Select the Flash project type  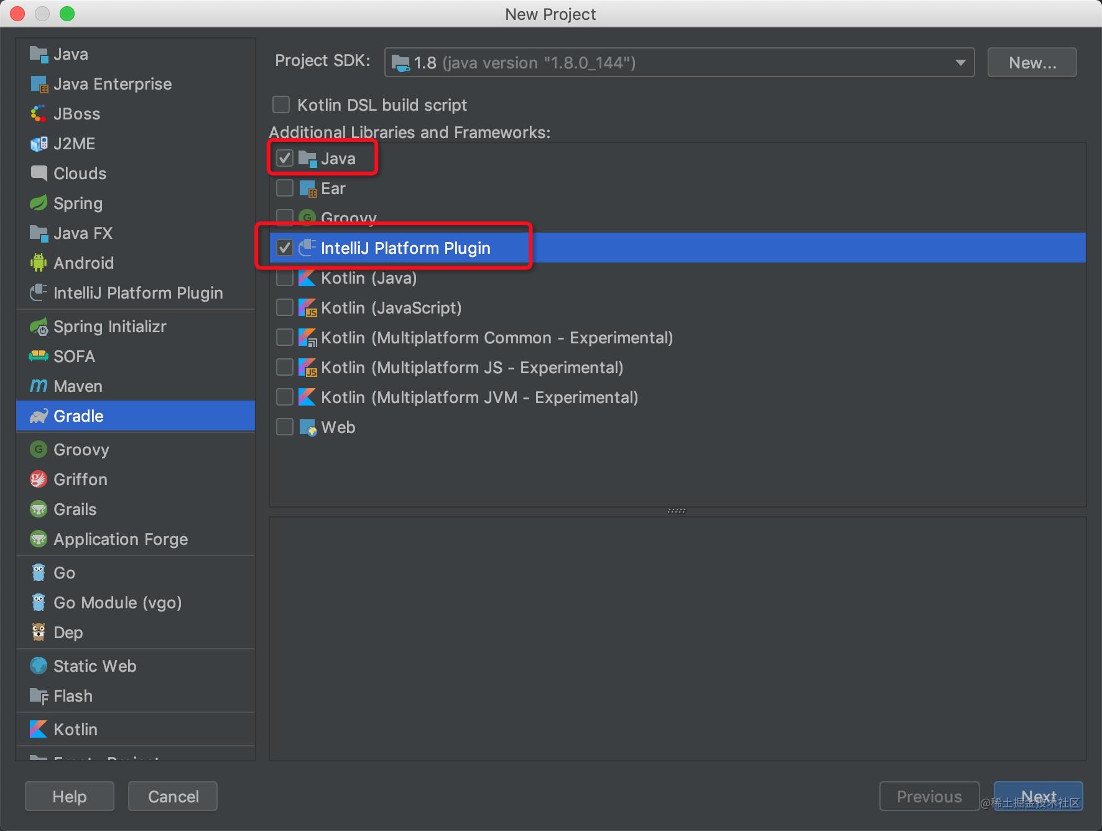point(136,696)
